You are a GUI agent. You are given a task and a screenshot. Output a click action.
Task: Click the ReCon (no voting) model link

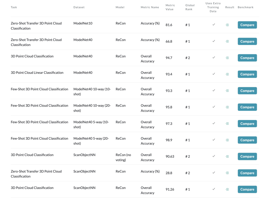click(123, 157)
